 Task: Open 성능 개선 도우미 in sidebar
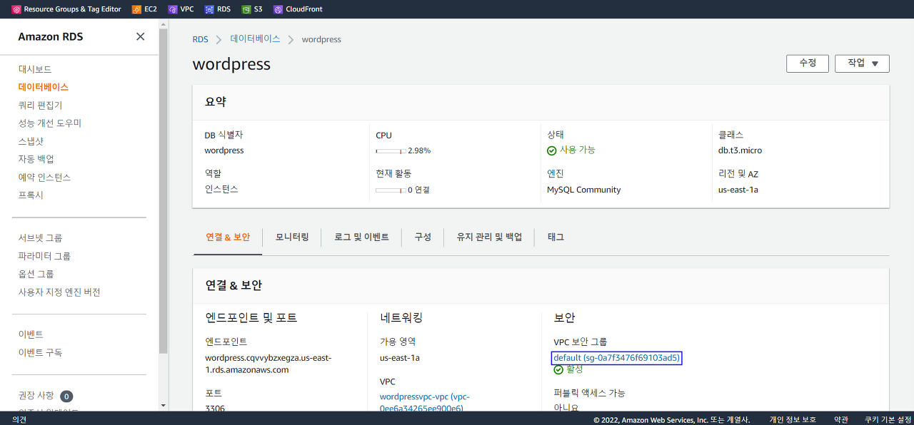pyautogui.click(x=50, y=123)
